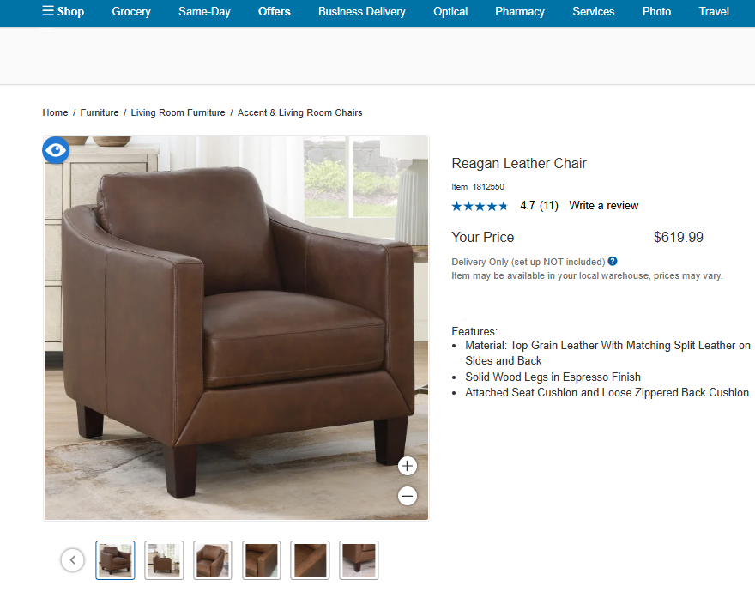
Task: Select the first chair thumbnail
Action: [115, 560]
